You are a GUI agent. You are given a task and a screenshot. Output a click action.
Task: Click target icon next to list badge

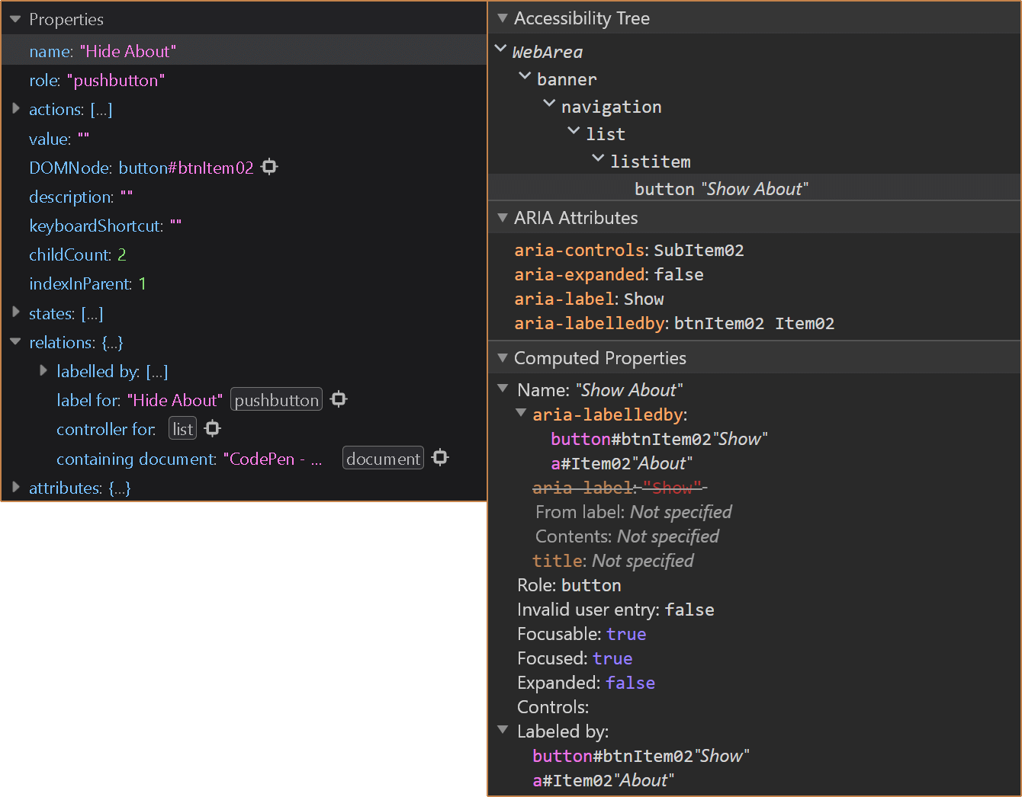pos(213,428)
